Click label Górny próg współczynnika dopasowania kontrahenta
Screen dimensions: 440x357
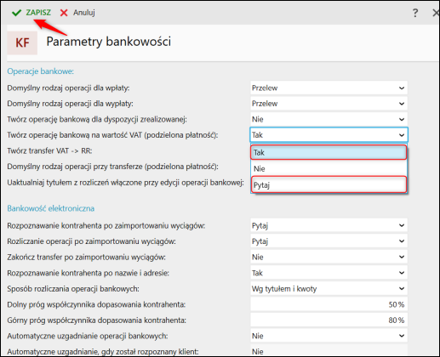coord(96,320)
